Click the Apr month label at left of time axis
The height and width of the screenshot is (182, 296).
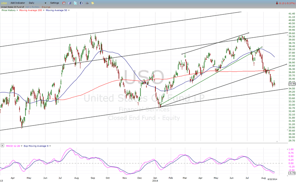point(13,178)
